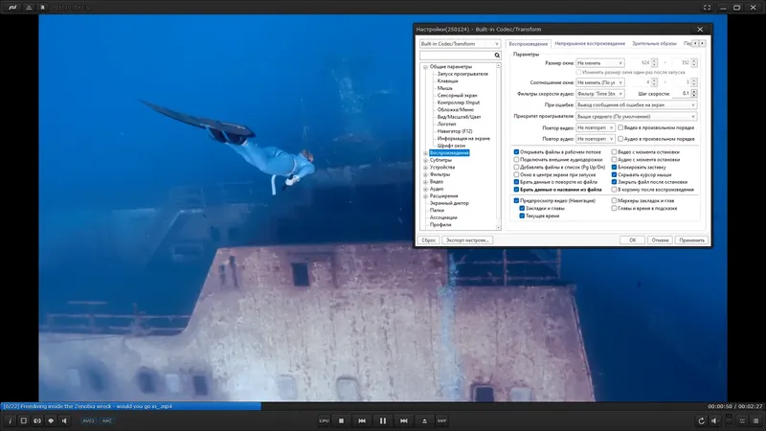Image resolution: width=766 pixels, height=431 pixels.
Task: Click the SWF button in the control bar
Action: tap(442, 420)
